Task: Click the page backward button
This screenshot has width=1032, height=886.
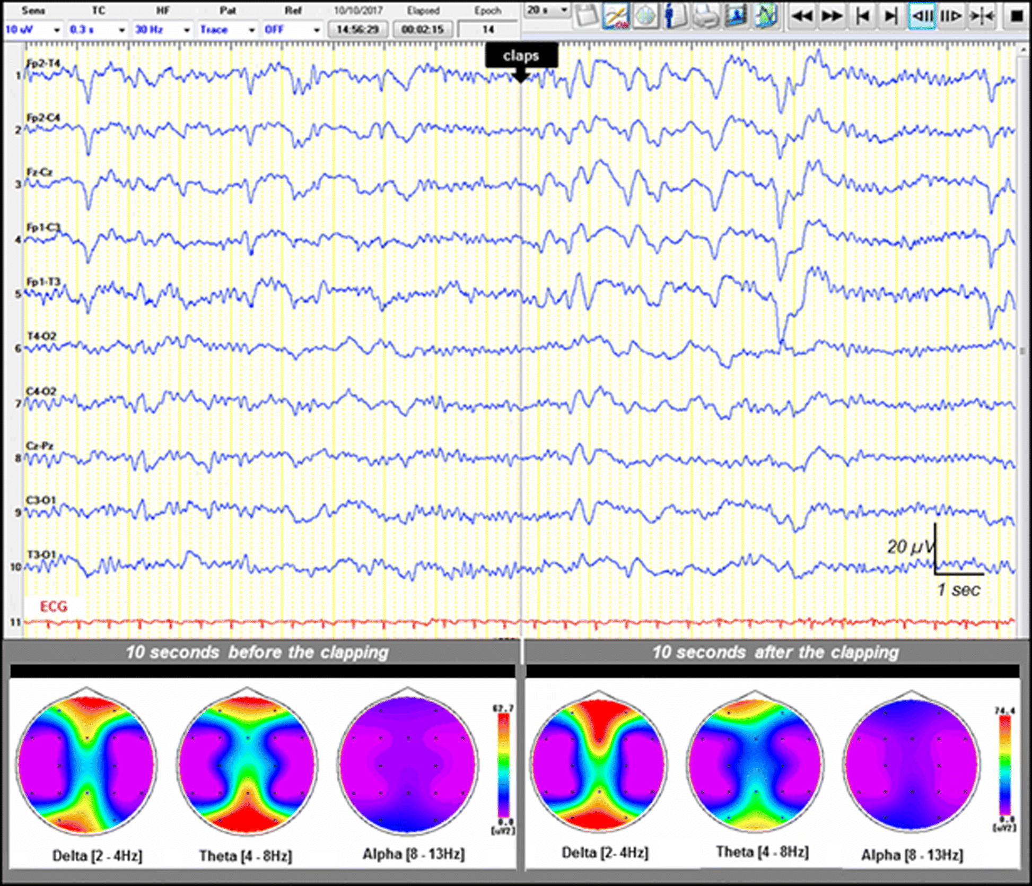Action: [922, 16]
